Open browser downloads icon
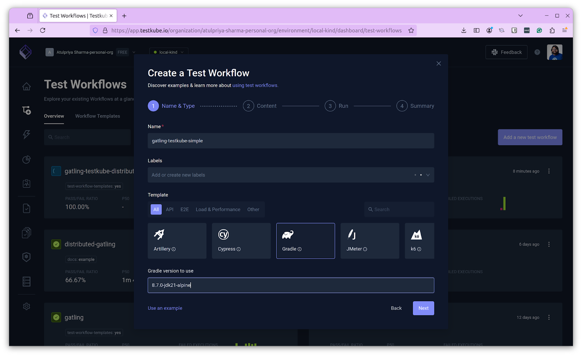 point(464,31)
